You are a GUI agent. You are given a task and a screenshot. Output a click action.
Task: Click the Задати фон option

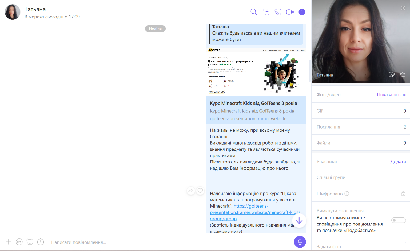tap(329, 246)
